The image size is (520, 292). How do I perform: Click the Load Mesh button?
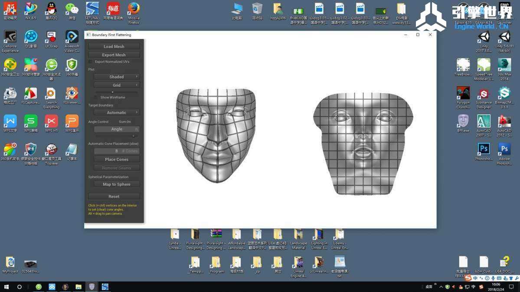click(114, 46)
